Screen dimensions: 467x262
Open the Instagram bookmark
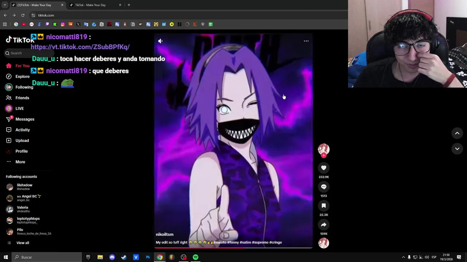tap(63, 24)
